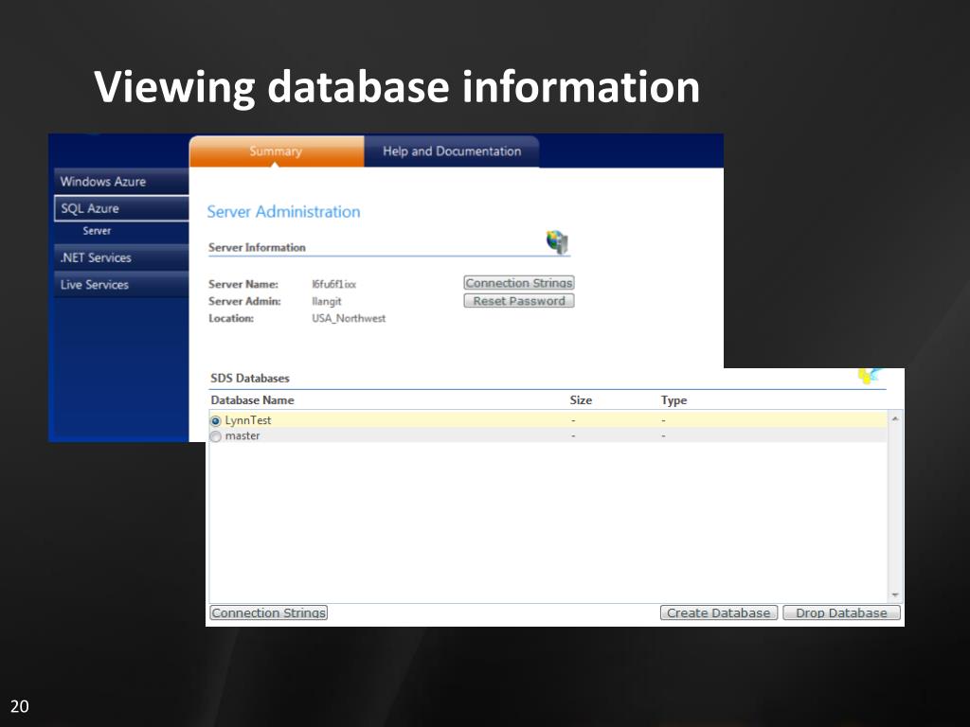
Task: Select the master database radio button
Action: point(216,436)
